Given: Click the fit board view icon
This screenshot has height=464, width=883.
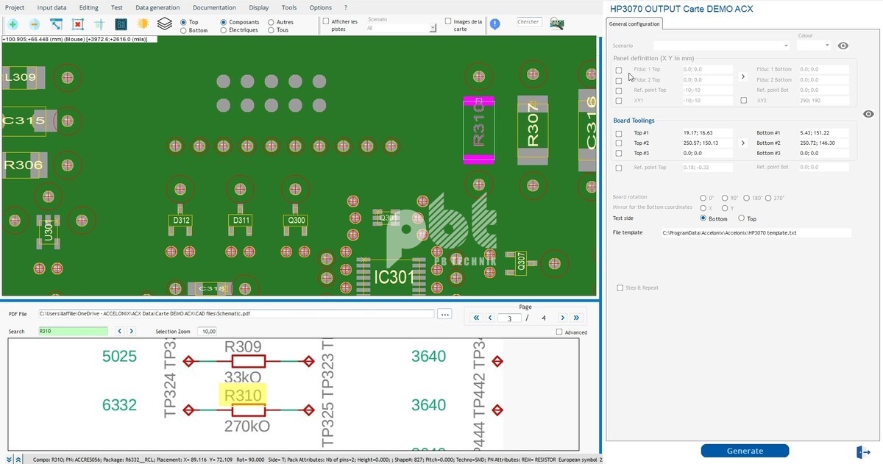Looking at the screenshot, I should (77, 24).
